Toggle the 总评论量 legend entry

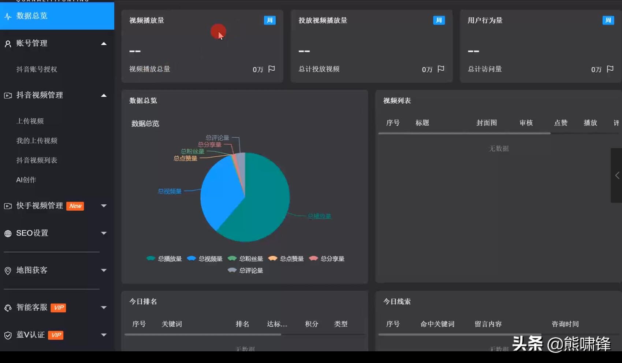(245, 270)
